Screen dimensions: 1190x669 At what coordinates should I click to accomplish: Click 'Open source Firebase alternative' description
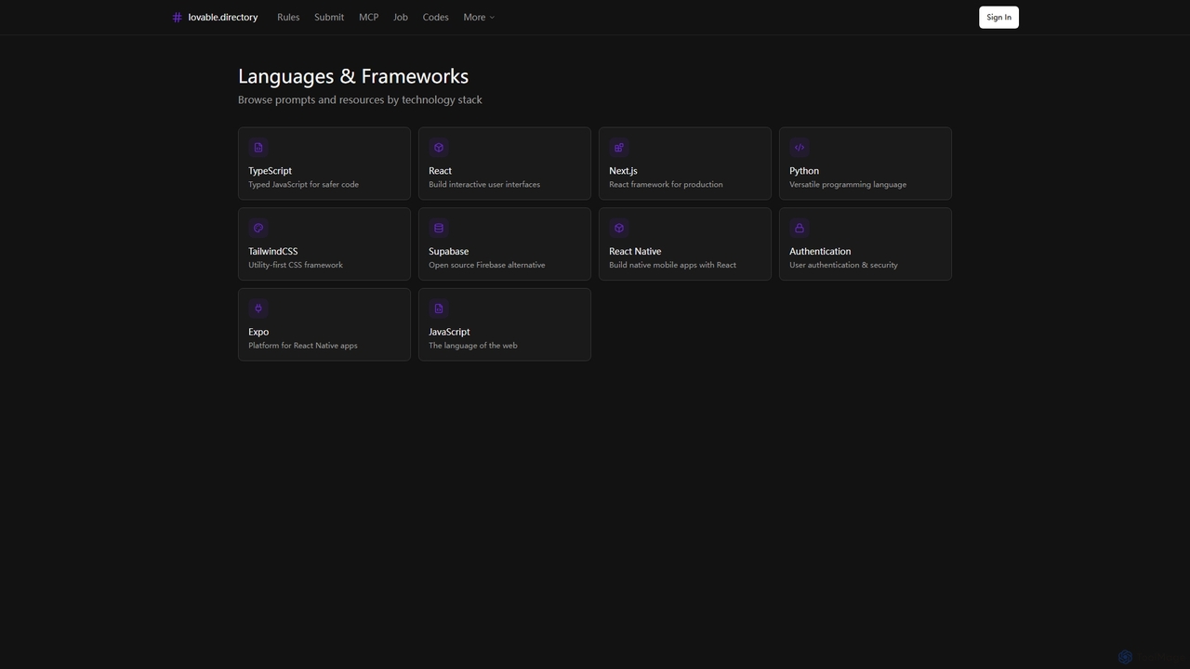click(x=487, y=265)
